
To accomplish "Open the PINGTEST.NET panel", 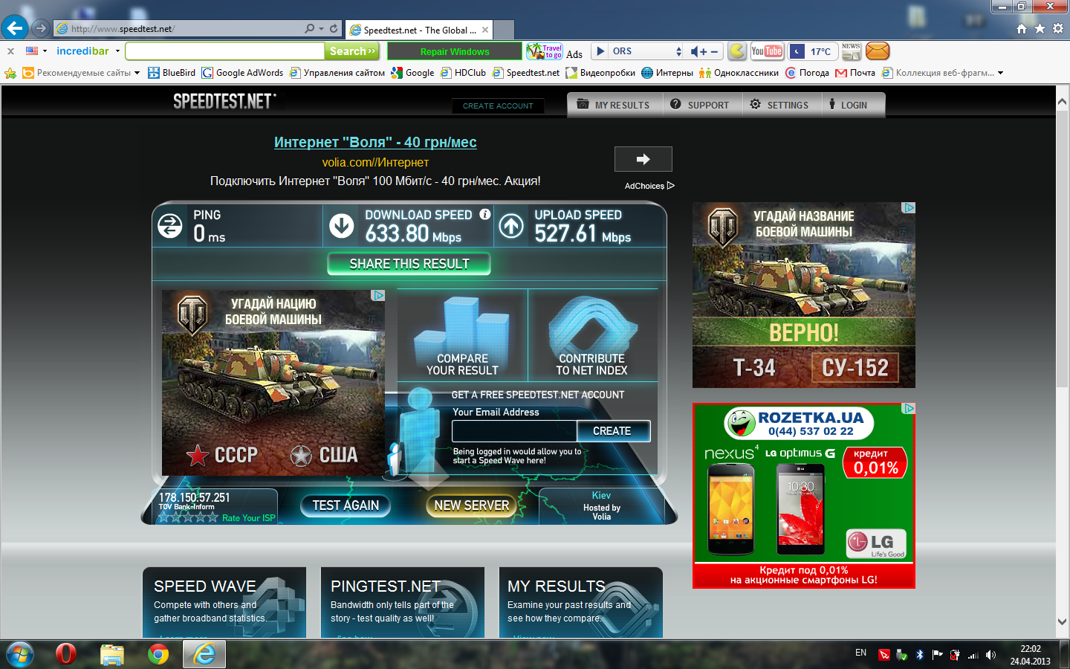I will click(403, 603).
